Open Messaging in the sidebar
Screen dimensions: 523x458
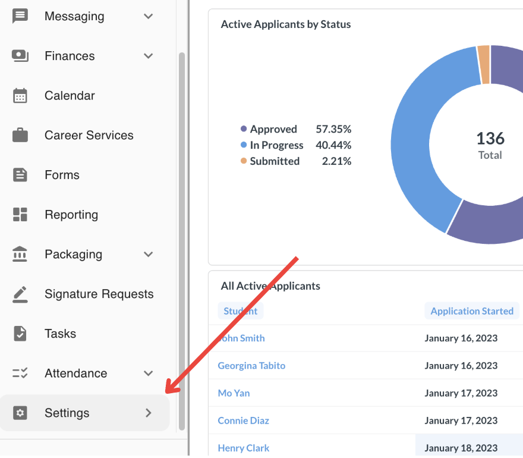point(74,17)
